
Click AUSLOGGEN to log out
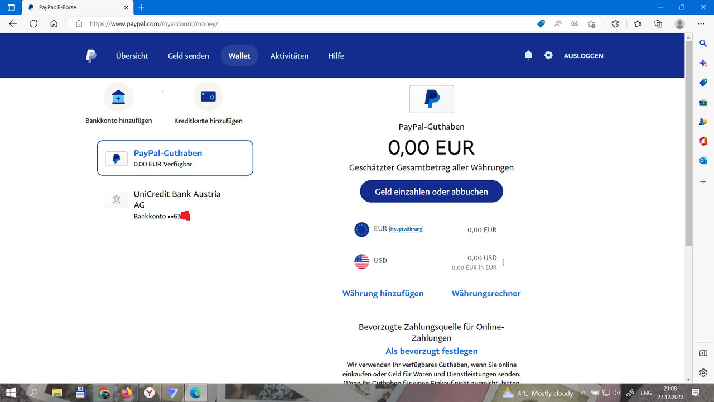[x=583, y=56]
